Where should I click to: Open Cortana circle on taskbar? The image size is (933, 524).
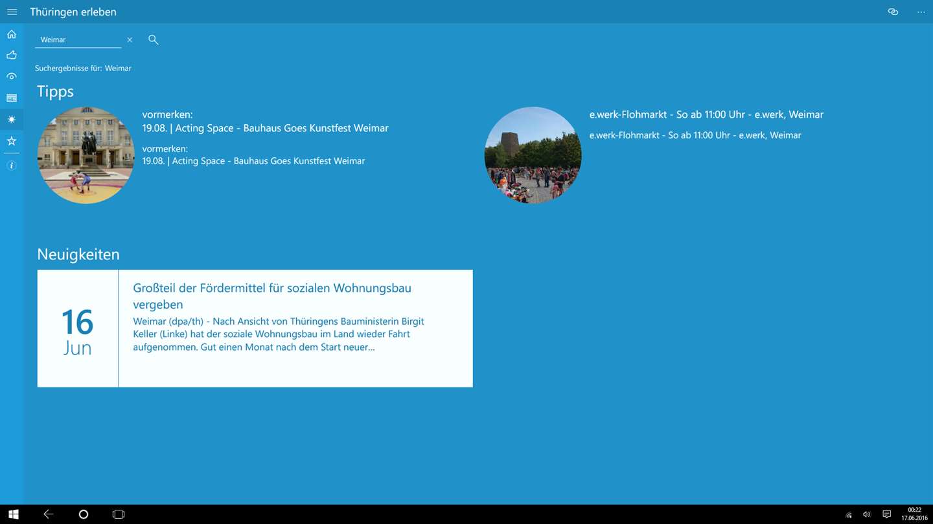coord(83,514)
